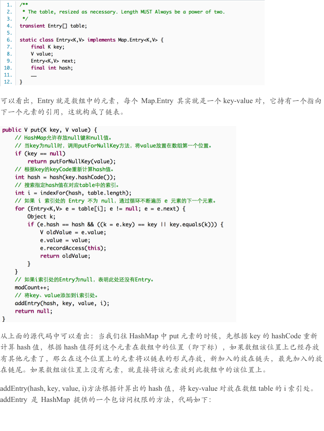Click method signature 'public V put(K key, V value) {'
This screenshot has height=431, width=324.
49,130
